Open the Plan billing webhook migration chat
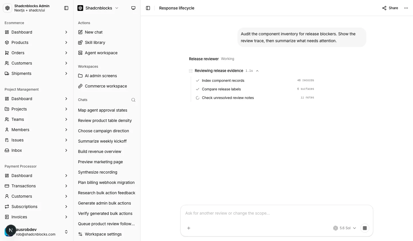 (107, 182)
